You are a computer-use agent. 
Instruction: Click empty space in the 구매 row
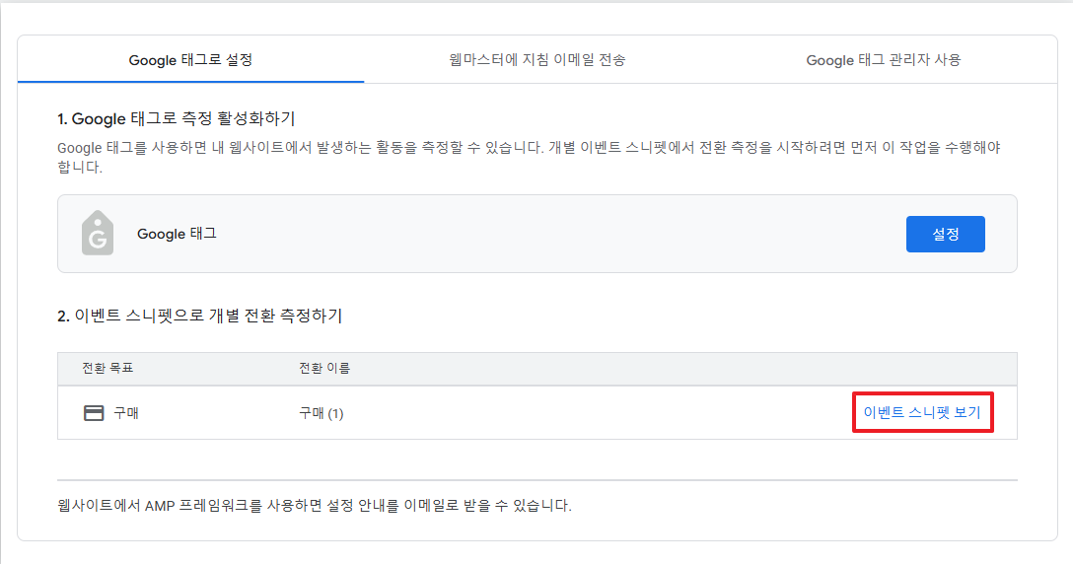click(592, 413)
